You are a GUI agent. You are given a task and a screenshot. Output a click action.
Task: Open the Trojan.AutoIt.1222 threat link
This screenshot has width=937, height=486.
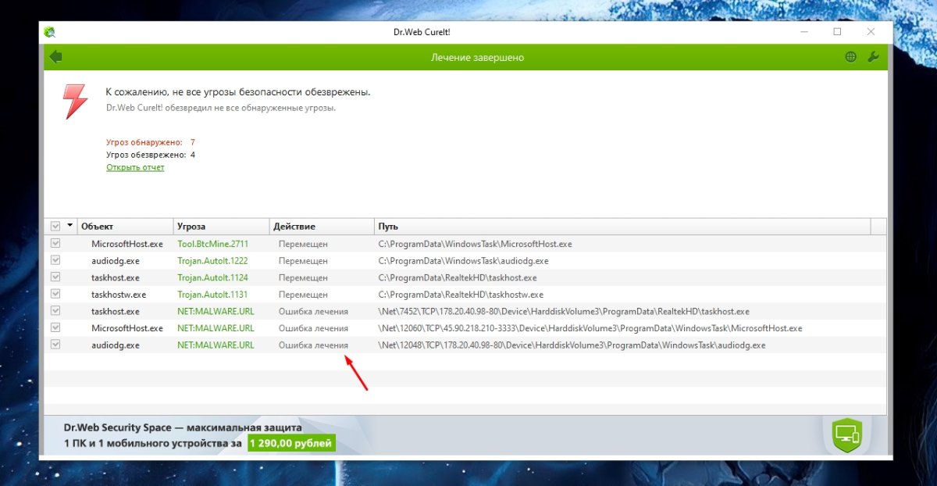[x=212, y=261]
